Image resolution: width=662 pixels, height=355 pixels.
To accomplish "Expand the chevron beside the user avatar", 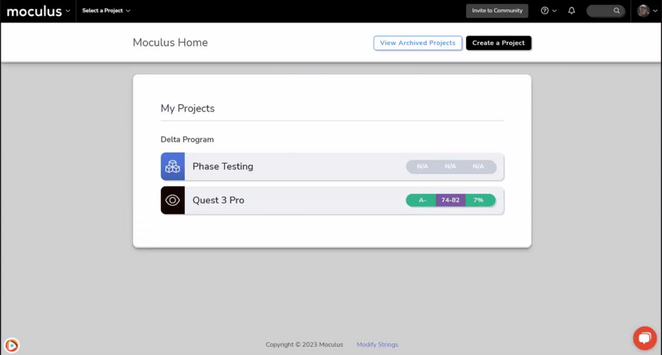I will [x=655, y=11].
